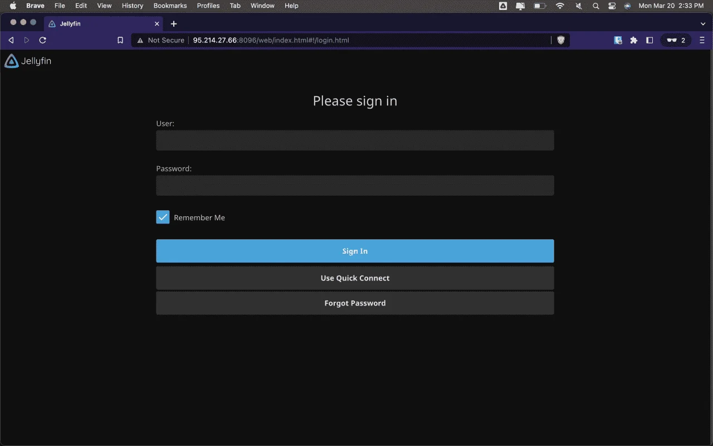Toggle the browser sidebar panel icon
Image resolution: width=713 pixels, height=446 pixels.
point(649,40)
